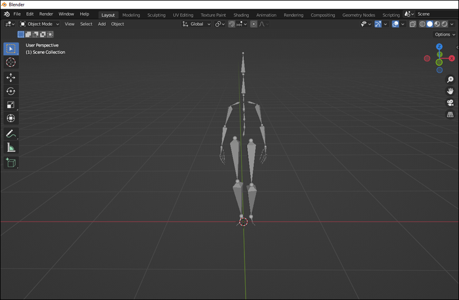
Task: Click the pan view hand icon
Action: click(450, 91)
